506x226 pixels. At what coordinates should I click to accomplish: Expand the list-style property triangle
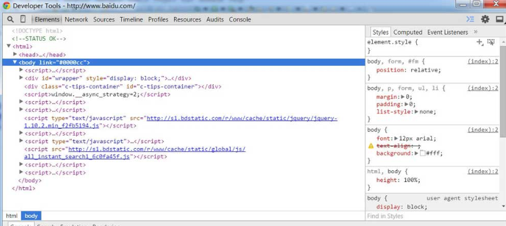417,112
